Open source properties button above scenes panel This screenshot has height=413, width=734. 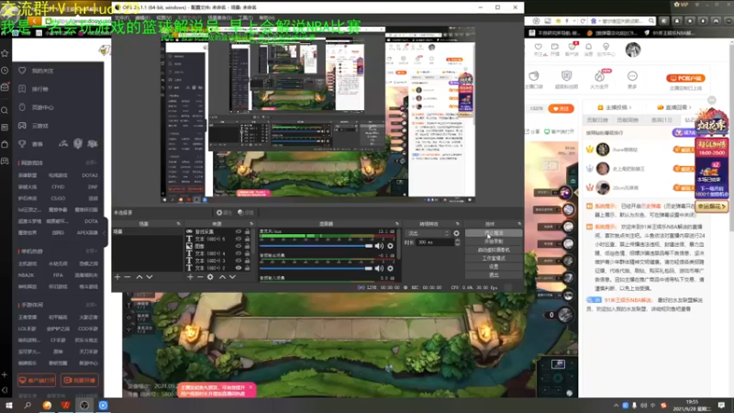(x=224, y=213)
